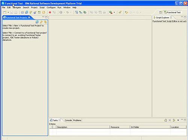Select the Functional Test perspective button

click(173, 12)
